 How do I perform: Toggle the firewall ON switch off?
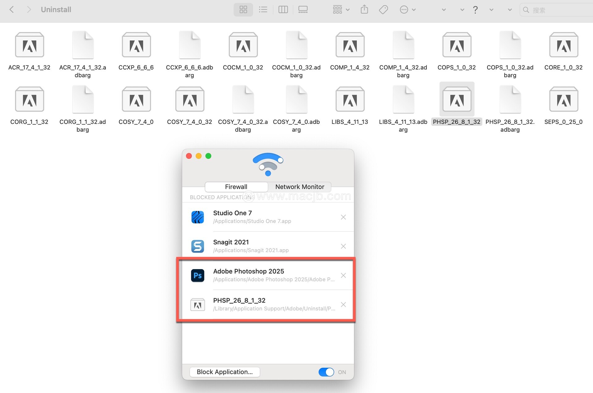(326, 372)
